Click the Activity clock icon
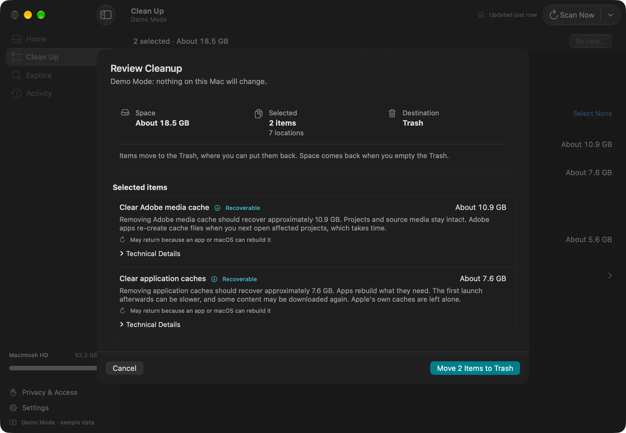The height and width of the screenshot is (433, 626). (x=16, y=93)
